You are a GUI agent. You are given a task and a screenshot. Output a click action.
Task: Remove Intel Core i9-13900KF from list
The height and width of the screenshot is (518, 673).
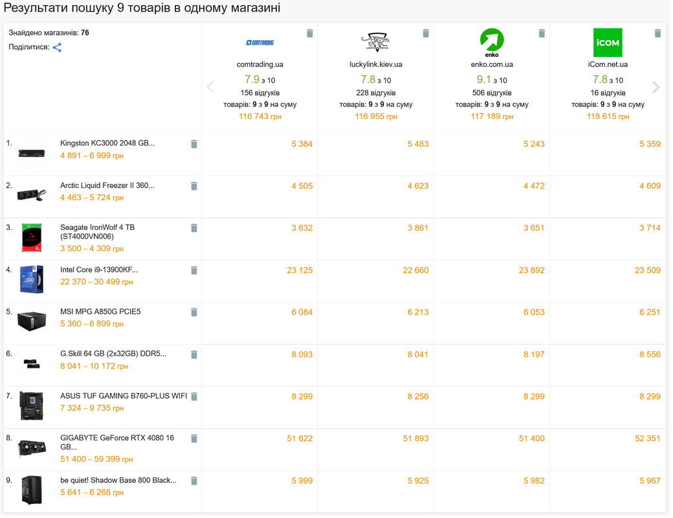click(194, 270)
